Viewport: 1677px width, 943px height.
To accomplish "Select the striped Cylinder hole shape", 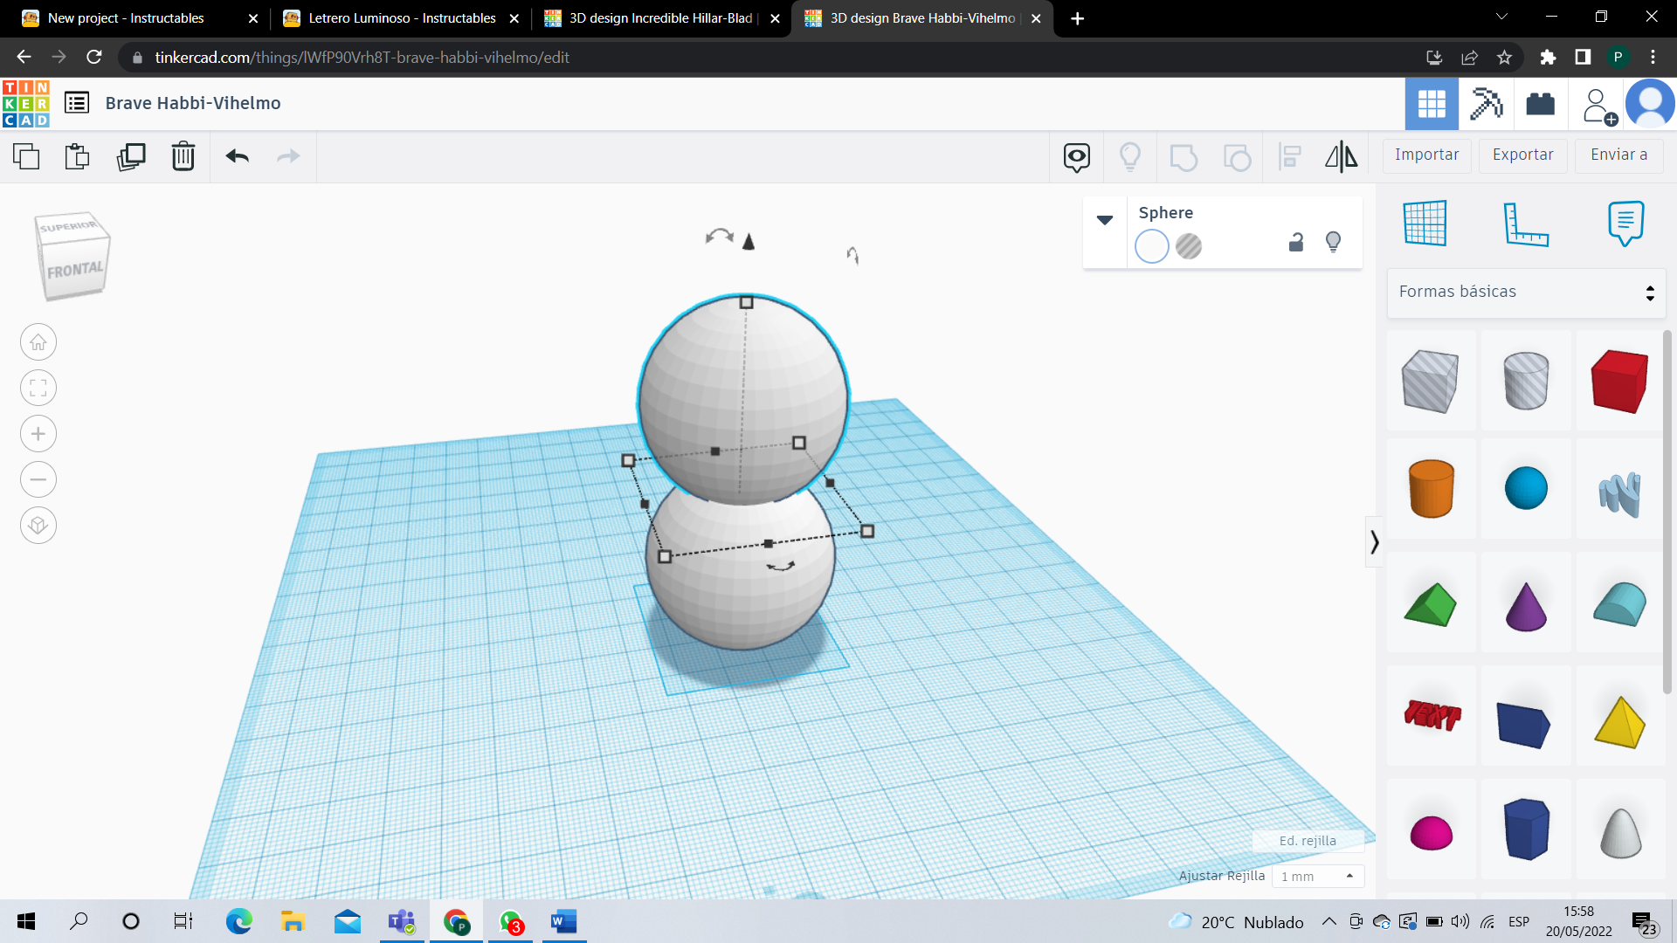I will click(x=1526, y=381).
